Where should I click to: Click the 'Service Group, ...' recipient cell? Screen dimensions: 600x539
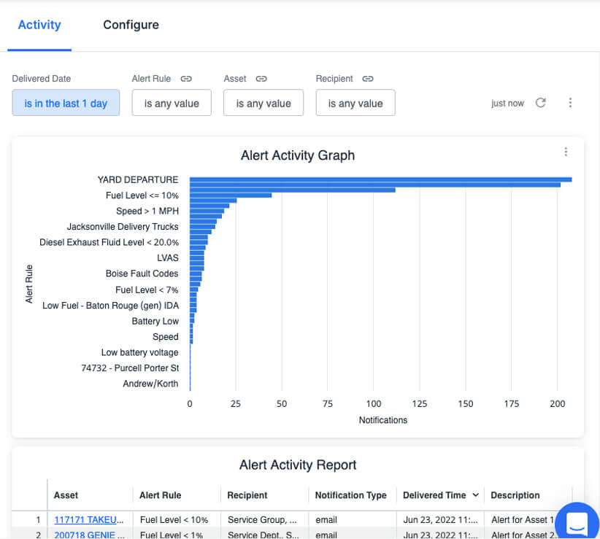click(262, 520)
